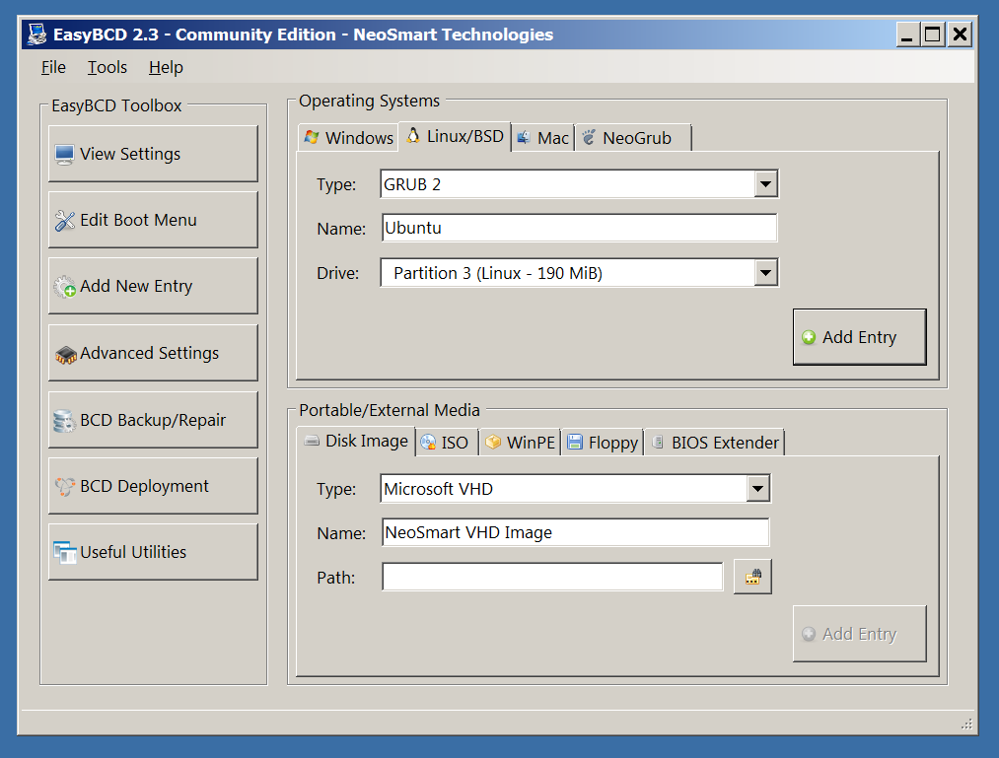The height and width of the screenshot is (758, 999).
Task: Click the empty Path input field
Action: [x=552, y=578]
